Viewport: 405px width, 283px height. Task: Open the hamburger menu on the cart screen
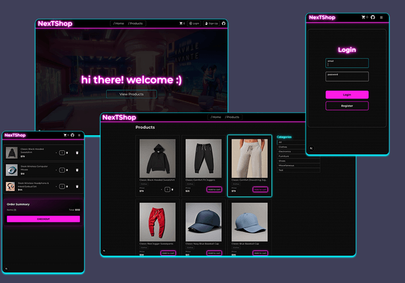click(79, 135)
